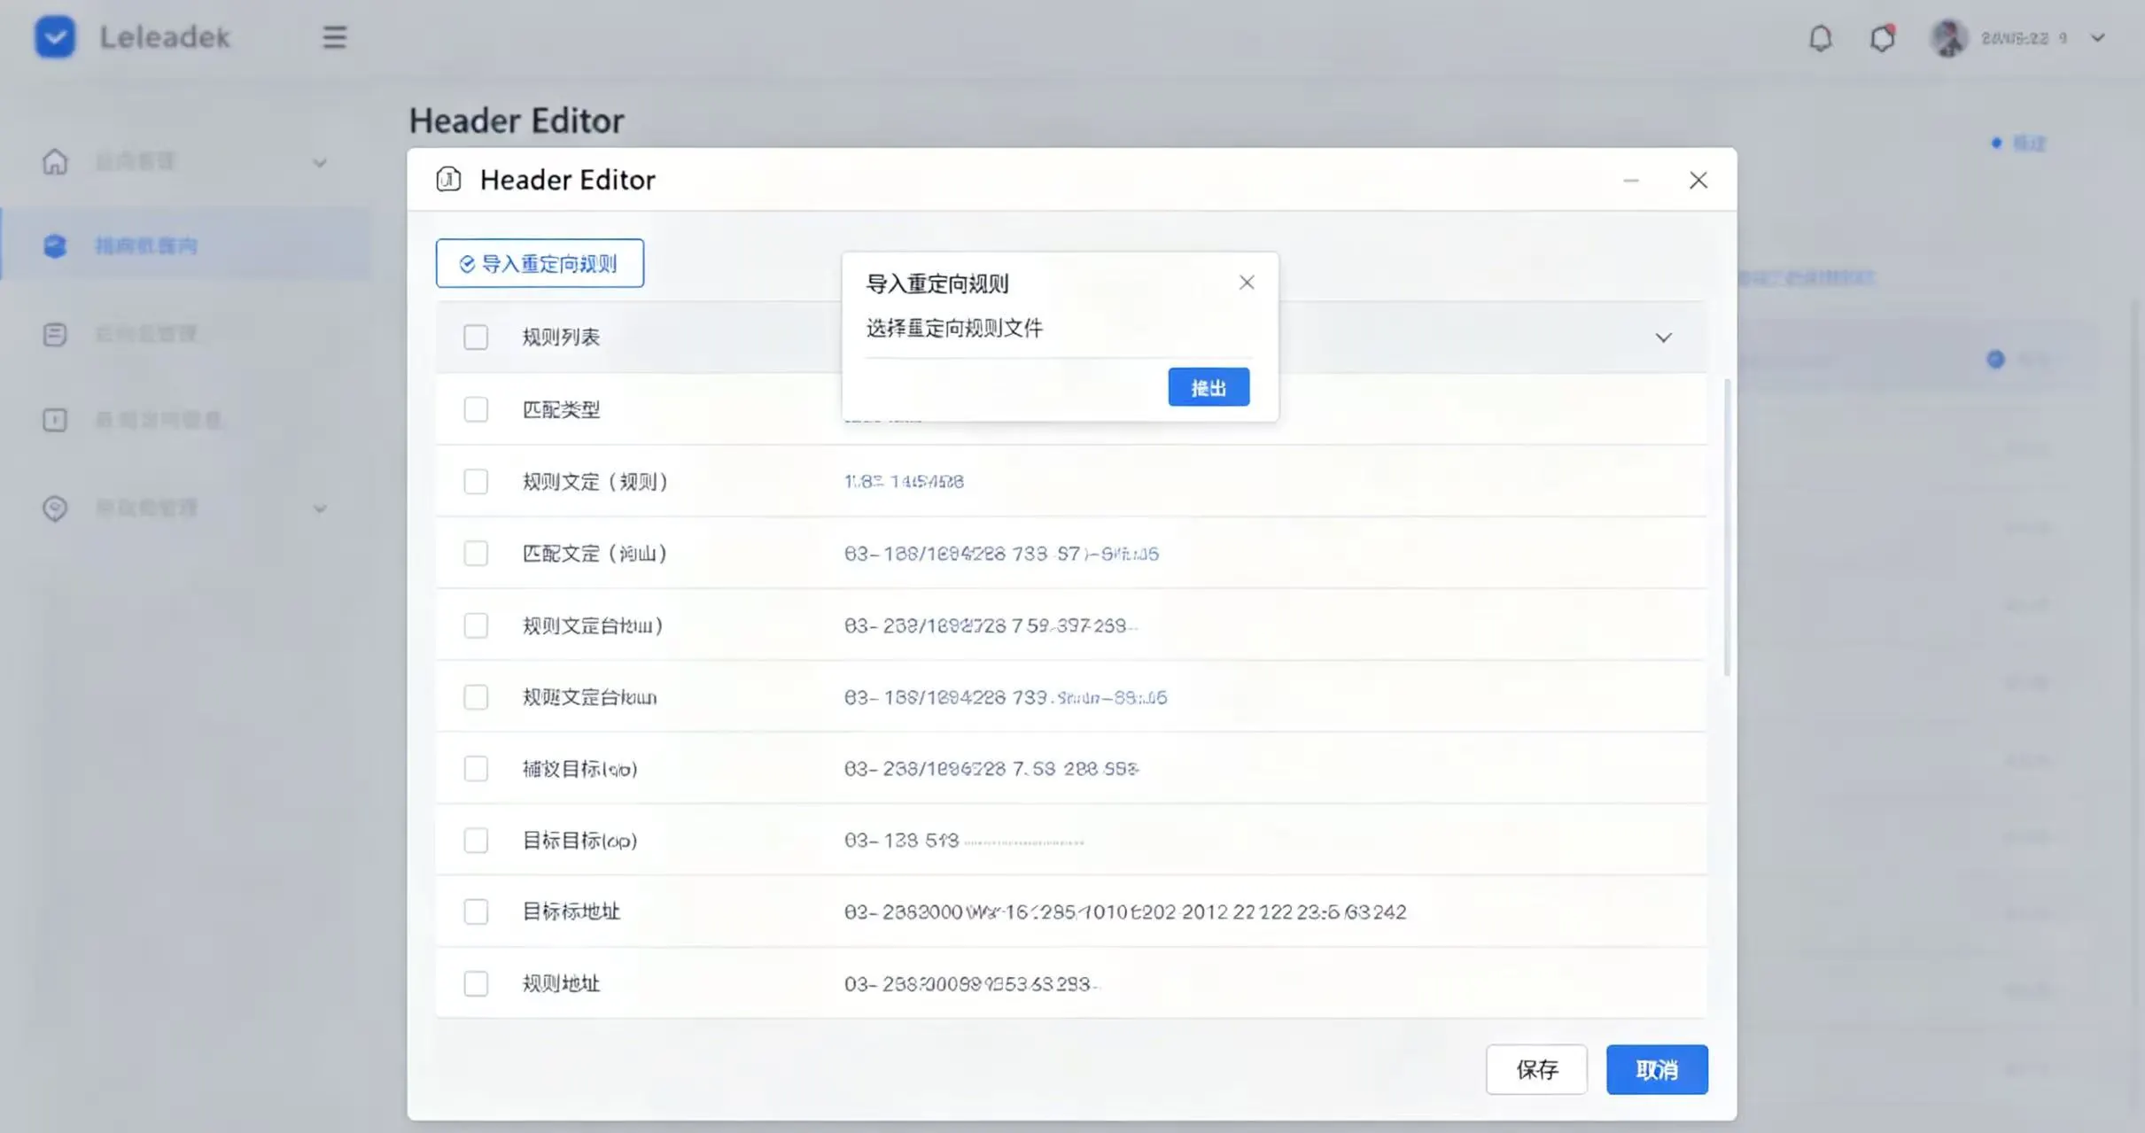Click the blue button in import popup
Viewport: 2145px width, 1133px height.
1209,387
